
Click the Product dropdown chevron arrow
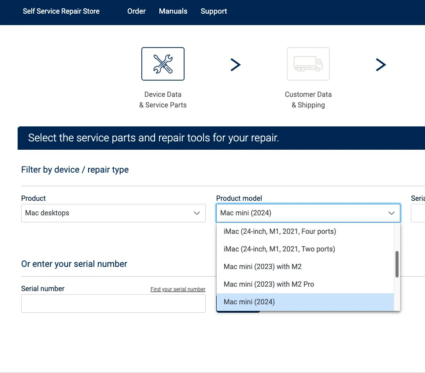tap(197, 213)
